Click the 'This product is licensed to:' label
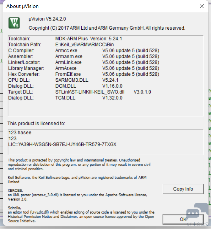Viewport: 211px width, 229px height. 36,124
